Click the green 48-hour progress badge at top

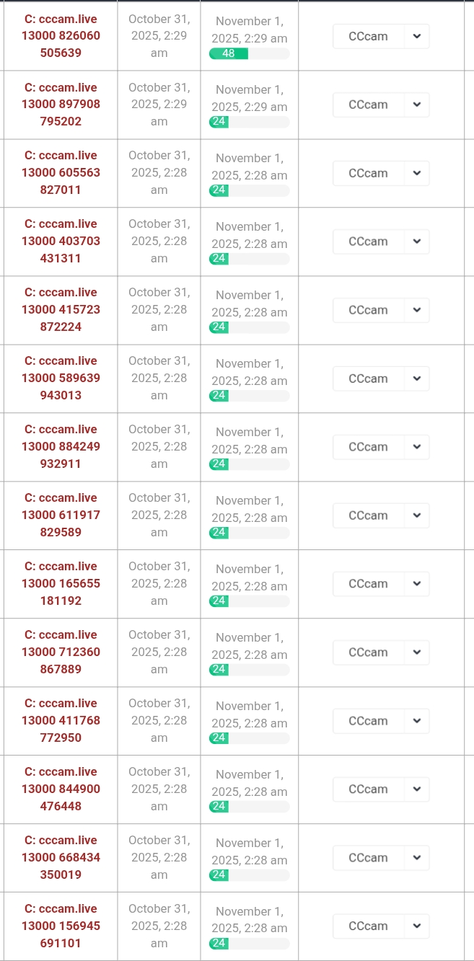pos(229,53)
